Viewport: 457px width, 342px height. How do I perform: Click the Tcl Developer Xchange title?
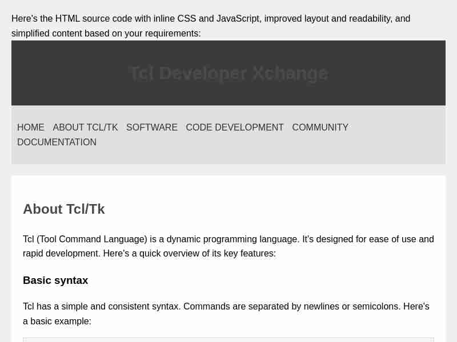[x=228, y=74]
